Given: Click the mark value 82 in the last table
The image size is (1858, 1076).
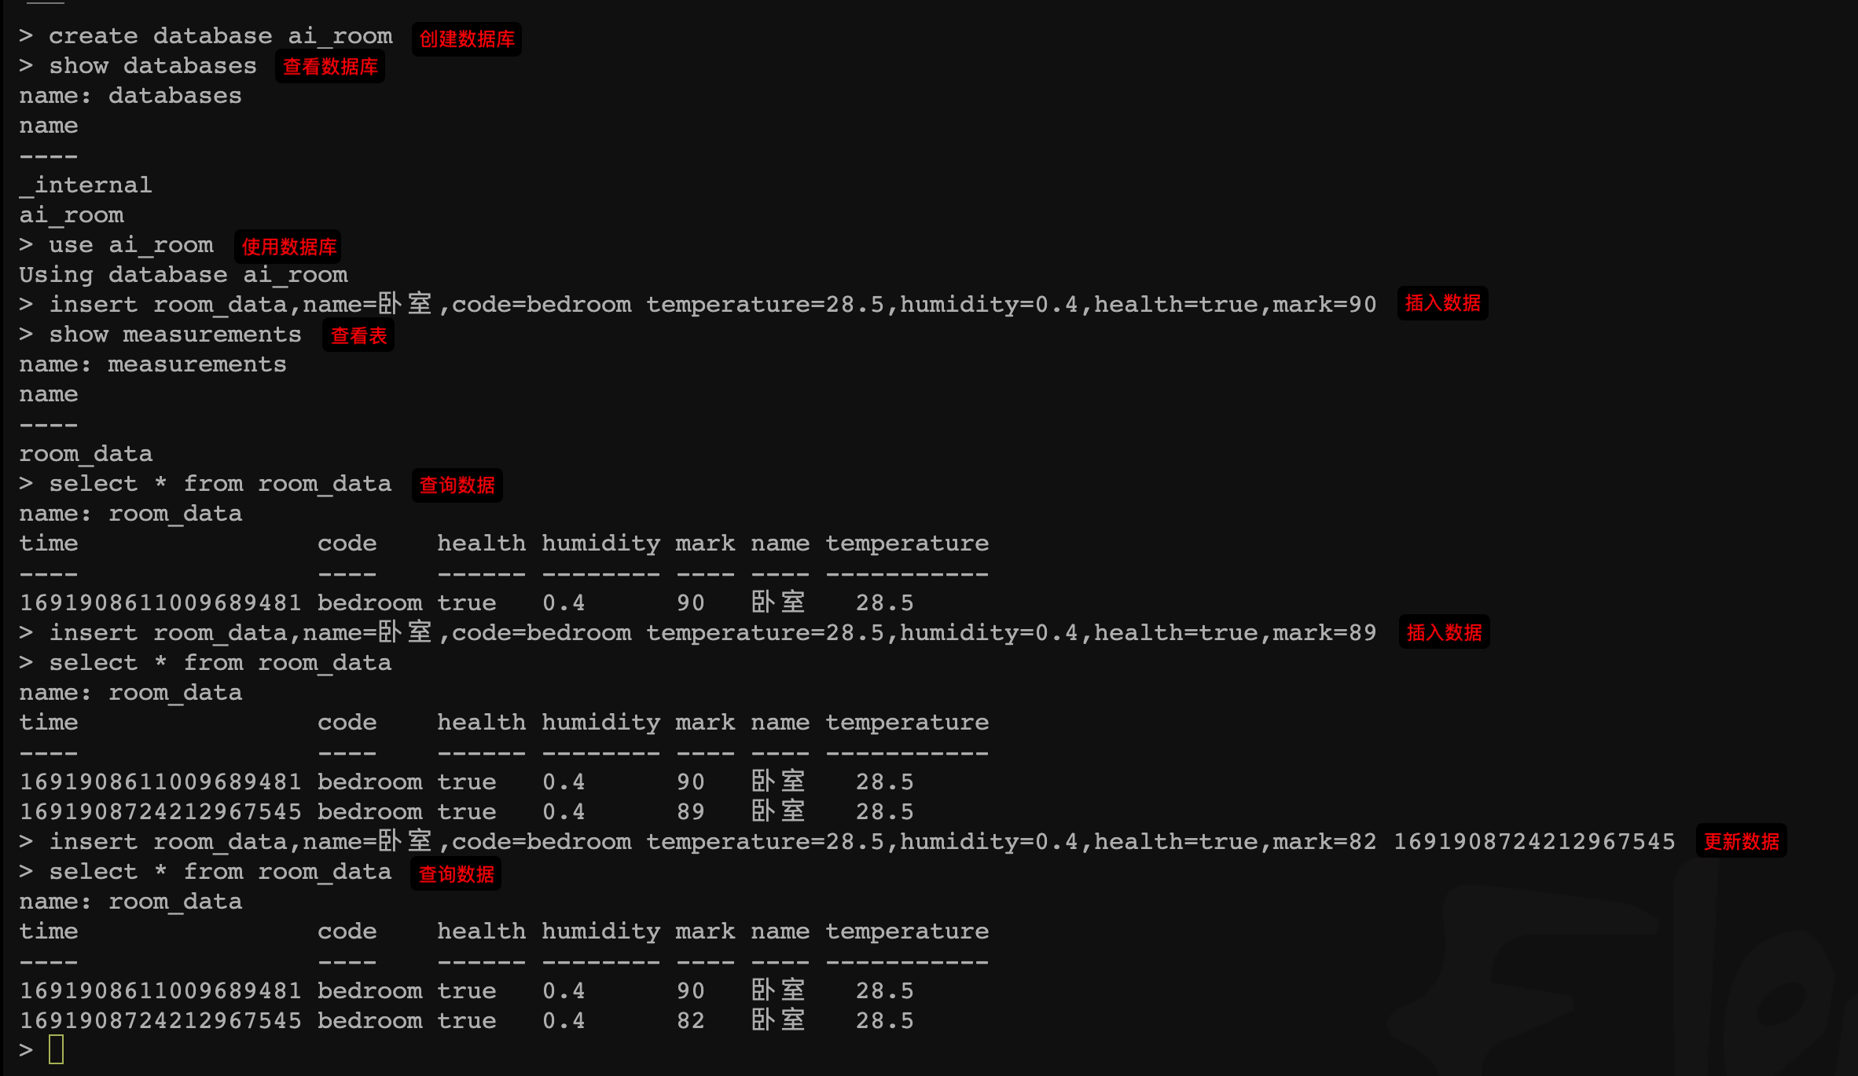Looking at the screenshot, I should click(690, 1021).
